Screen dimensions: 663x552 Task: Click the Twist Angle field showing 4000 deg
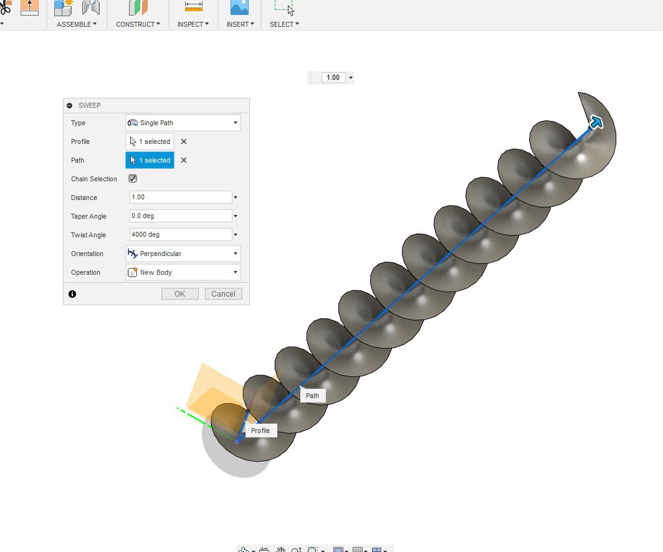coord(181,234)
